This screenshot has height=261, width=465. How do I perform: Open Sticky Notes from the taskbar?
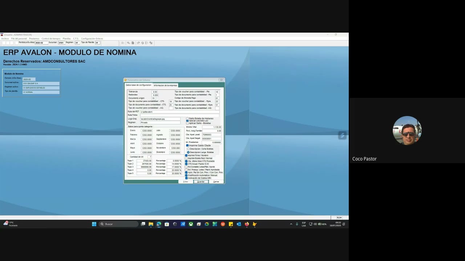click(x=231, y=224)
